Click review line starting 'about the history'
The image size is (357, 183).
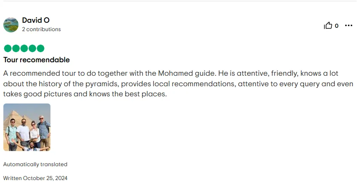coord(178,84)
